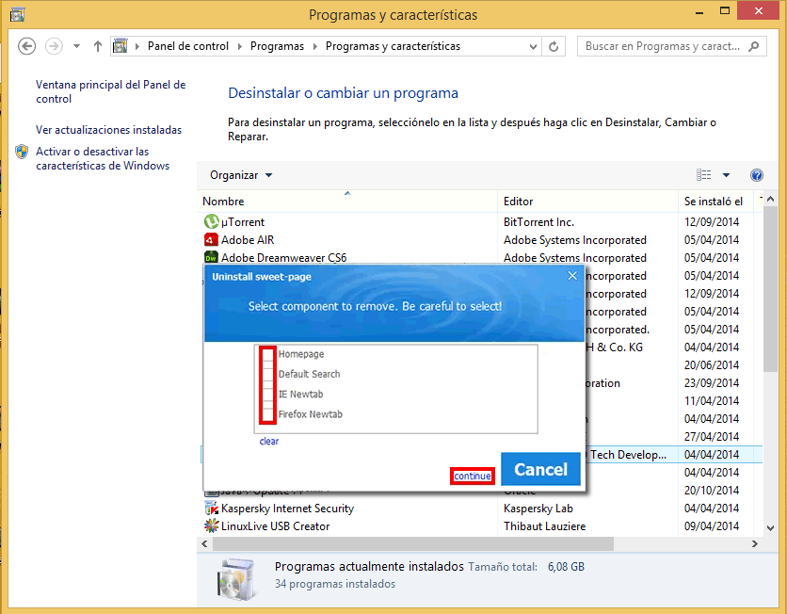This screenshot has height=614, width=787.
Task: Click the scroll right arrow of the list
Action: (x=754, y=543)
